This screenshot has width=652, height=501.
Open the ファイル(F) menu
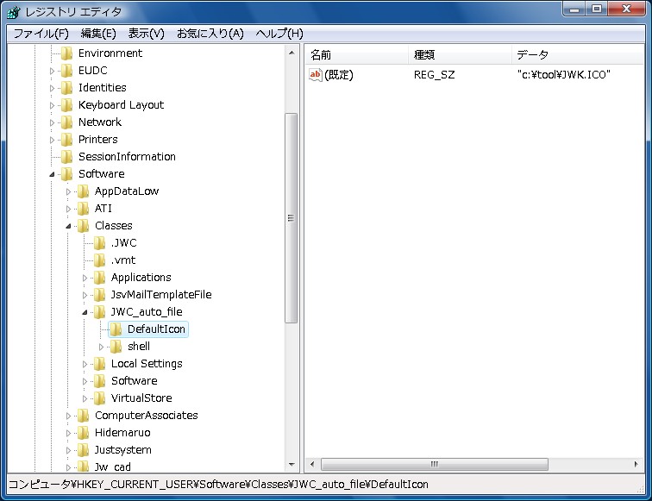click(x=41, y=34)
